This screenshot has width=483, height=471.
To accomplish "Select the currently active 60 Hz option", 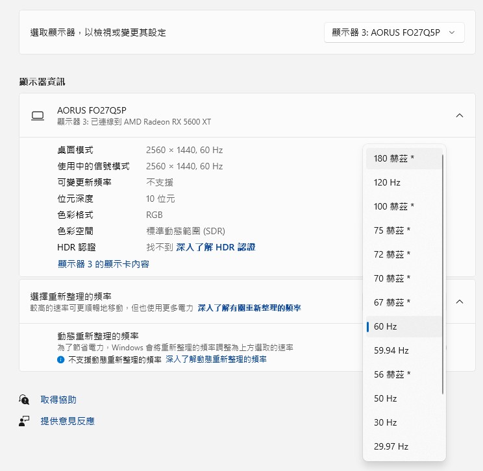I will 403,326.
